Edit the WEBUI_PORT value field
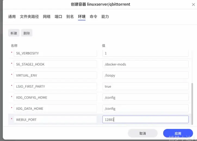 [x=145, y=119]
